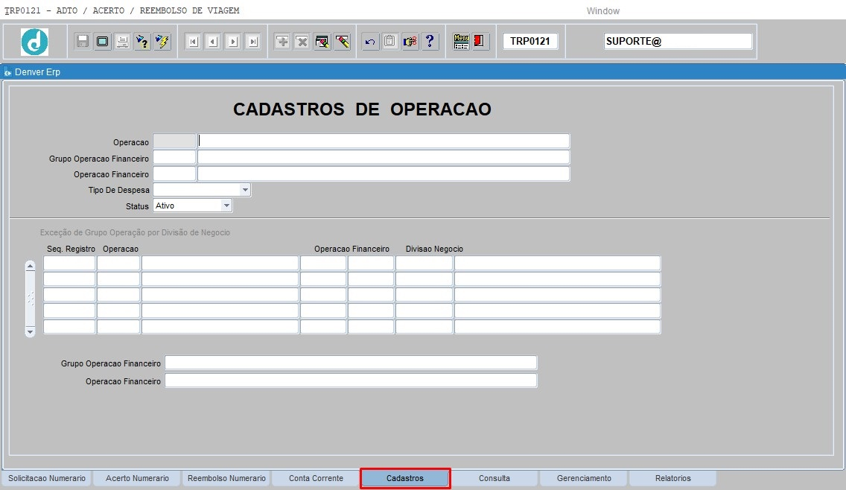Click the Grupo Operacao Financeiro code field
This screenshot has height=490, width=846.
[174, 158]
